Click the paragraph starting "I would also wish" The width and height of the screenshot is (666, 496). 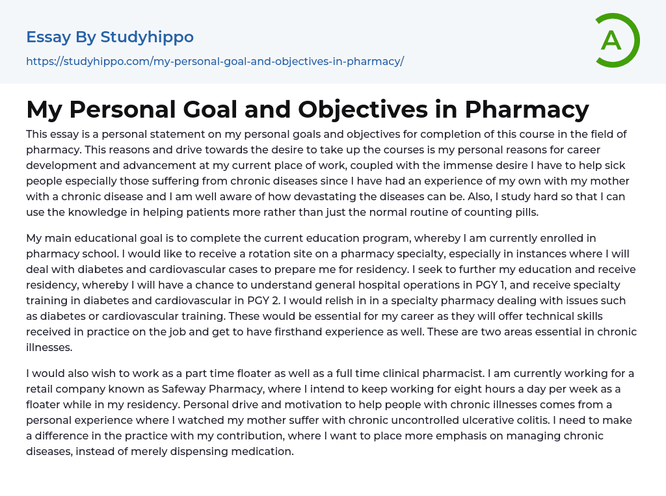[x=331, y=412]
